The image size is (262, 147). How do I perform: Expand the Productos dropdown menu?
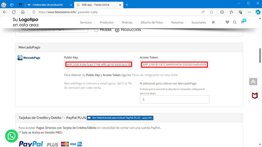click(x=108, y=22)
